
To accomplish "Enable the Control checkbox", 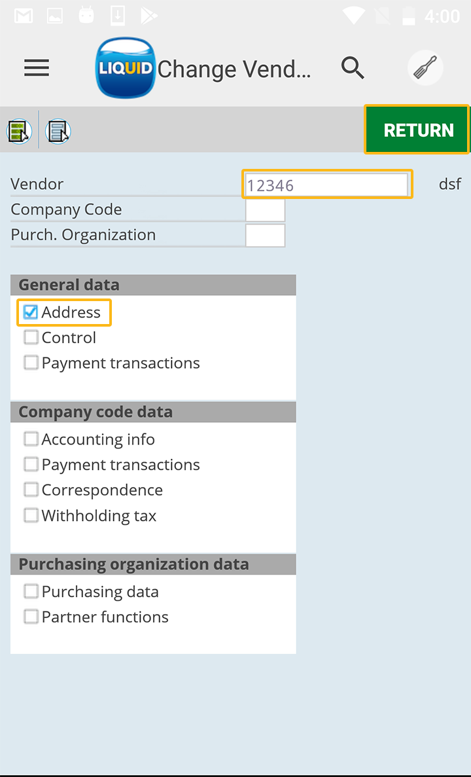I will click(31, 338).
